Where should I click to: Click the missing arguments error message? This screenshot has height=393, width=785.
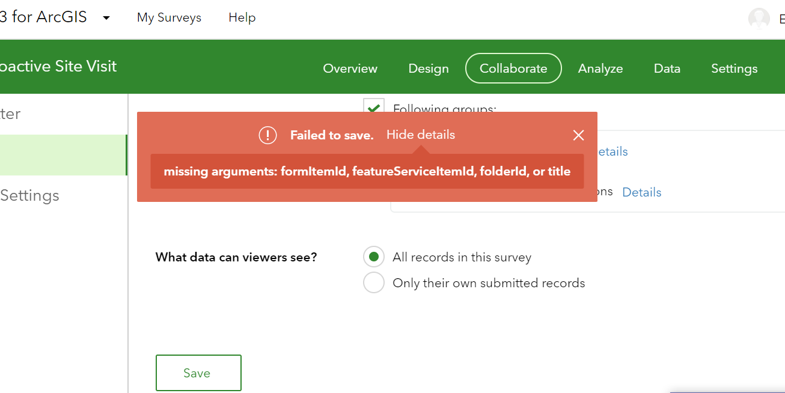(367, 171)
